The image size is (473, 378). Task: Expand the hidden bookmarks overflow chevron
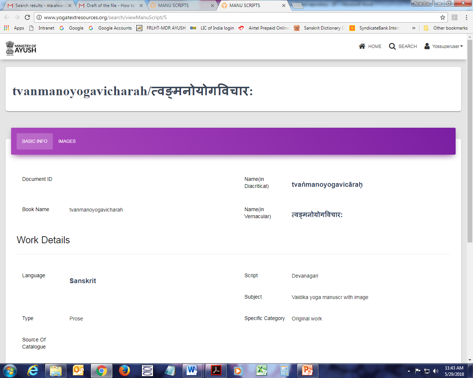point(414,28)
